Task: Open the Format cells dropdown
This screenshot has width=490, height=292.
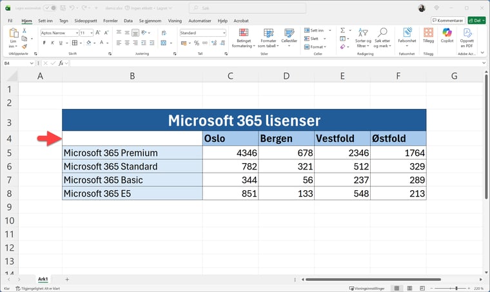Action: 315,47
